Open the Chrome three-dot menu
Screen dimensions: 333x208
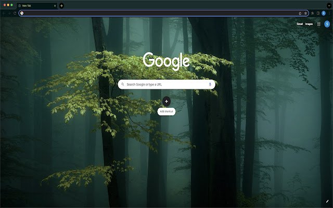click(329, 13)
